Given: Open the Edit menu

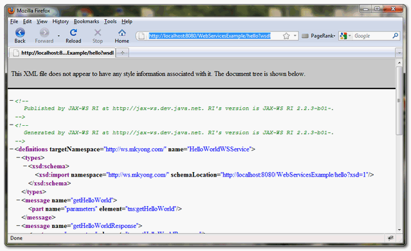Looking at the screenshot, I should coord(27,21).
